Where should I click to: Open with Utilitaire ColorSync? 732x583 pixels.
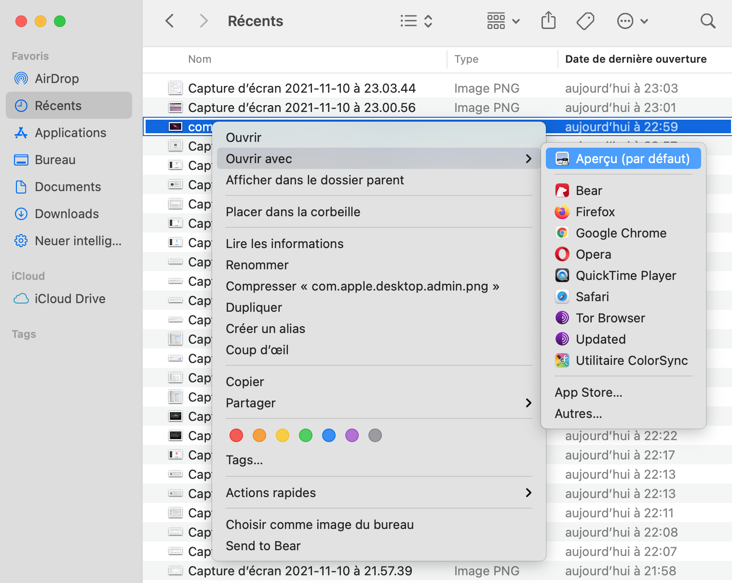[624, 361]
